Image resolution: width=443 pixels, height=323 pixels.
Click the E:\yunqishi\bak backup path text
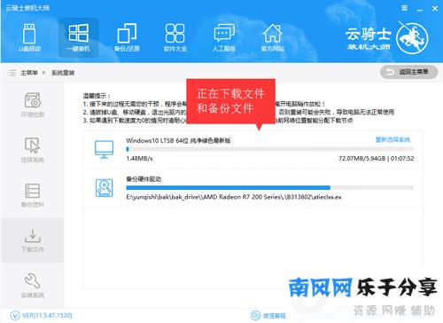tap(234, 197)
